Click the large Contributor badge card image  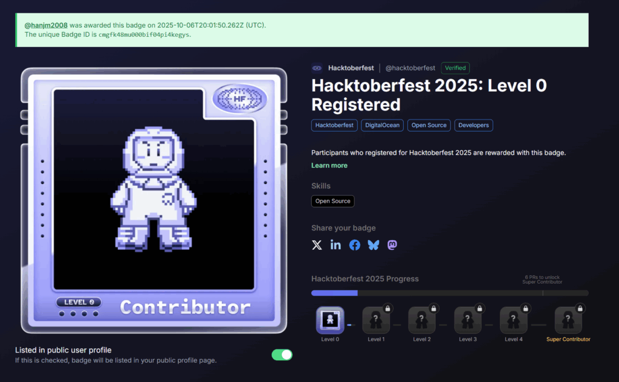pos(154,200)
